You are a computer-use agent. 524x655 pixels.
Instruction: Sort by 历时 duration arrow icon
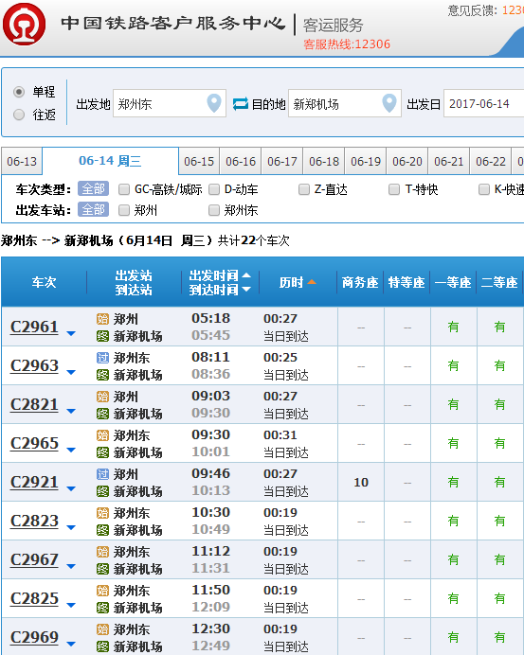[312, 282]
